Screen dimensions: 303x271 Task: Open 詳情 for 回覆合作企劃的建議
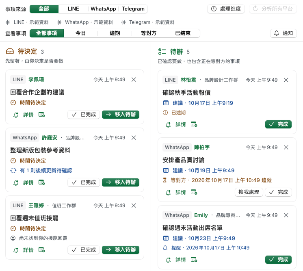coord(28,115)
